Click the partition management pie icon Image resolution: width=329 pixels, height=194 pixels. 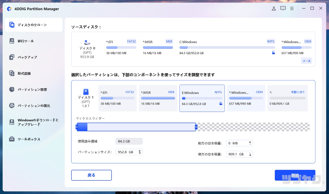pos(12,90)
